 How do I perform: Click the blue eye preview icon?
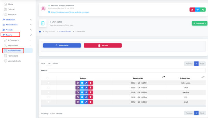pyautogui.click(x=198, y=10)
